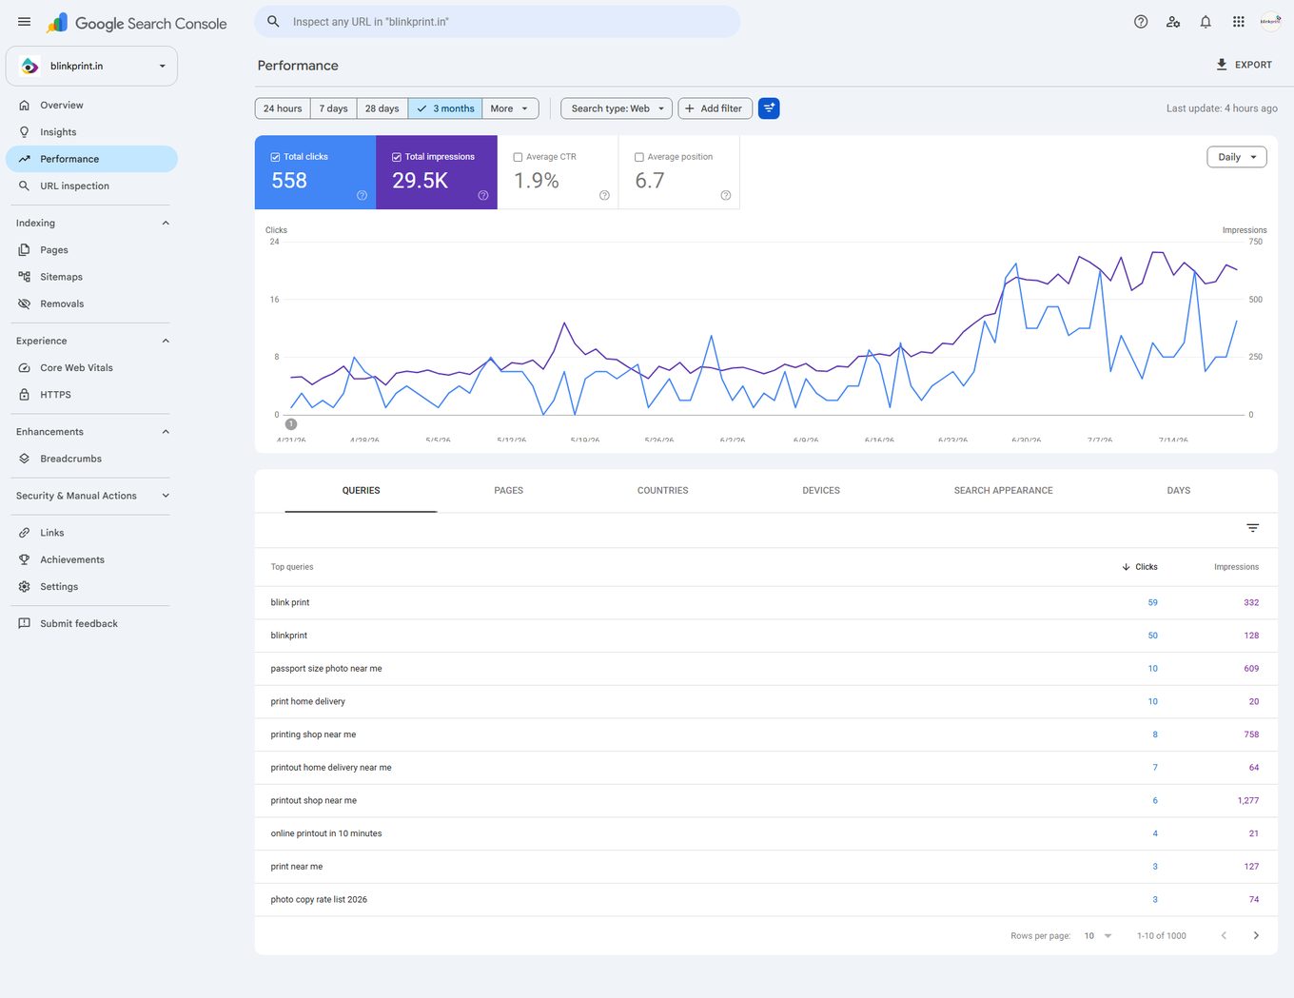Open the Search type: Web dropdown

coord(617,108)
